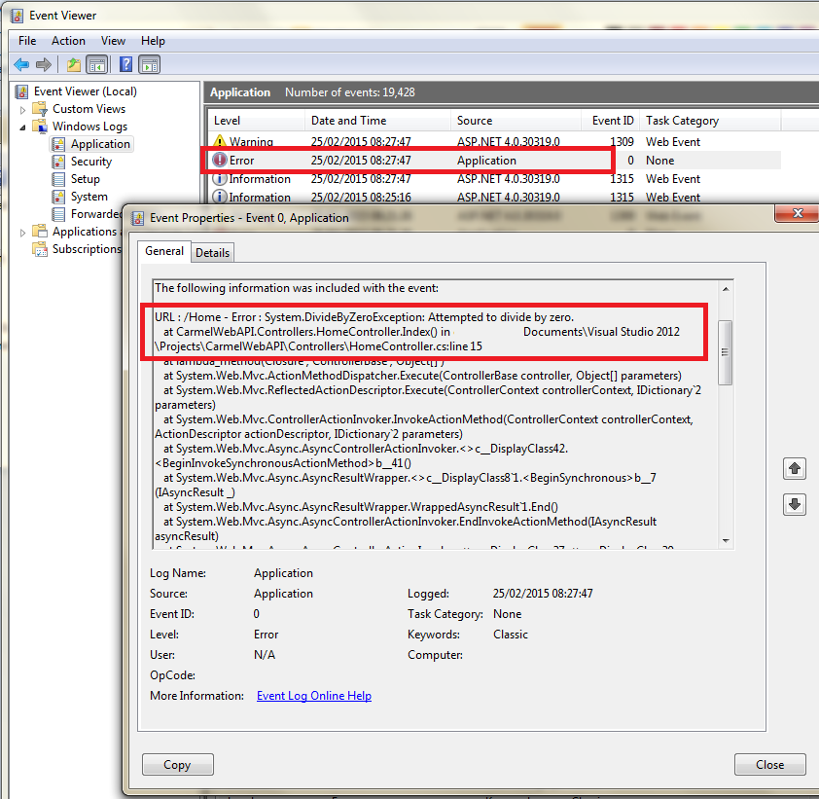Collapse the Windows Logs tree node

point(22,127)
